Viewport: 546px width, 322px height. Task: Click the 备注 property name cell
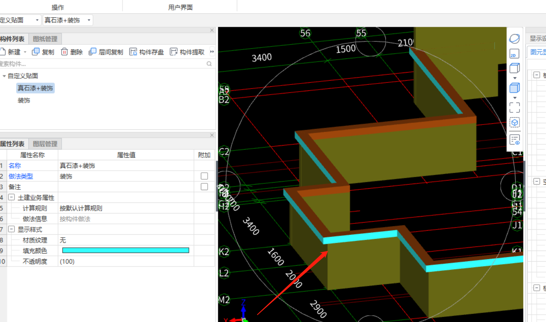click(32, 187)
